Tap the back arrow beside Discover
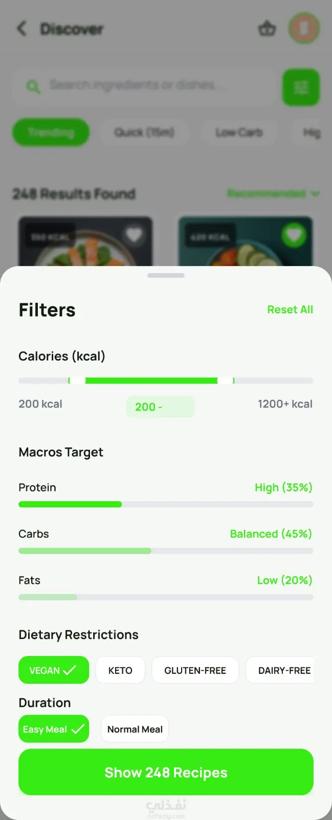This screenshot has width=332, height=820. (x=21, y=29)
